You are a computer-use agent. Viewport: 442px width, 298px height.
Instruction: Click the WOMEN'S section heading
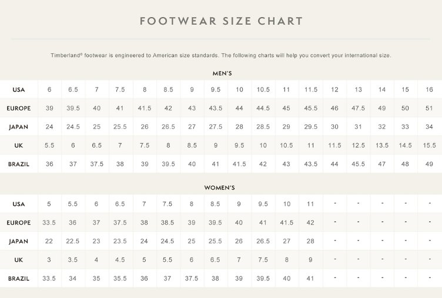(221, 188)
